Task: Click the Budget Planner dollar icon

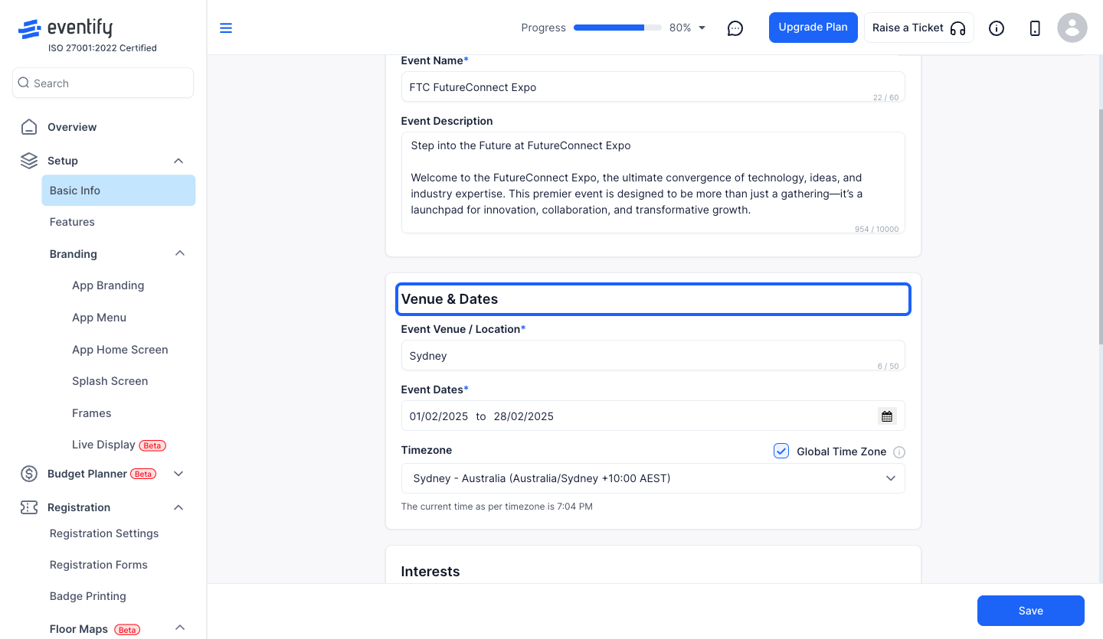Action: pos(29,474)
